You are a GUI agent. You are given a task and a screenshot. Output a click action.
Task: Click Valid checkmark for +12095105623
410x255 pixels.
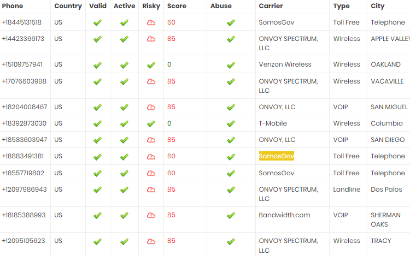tap(97, 242)
